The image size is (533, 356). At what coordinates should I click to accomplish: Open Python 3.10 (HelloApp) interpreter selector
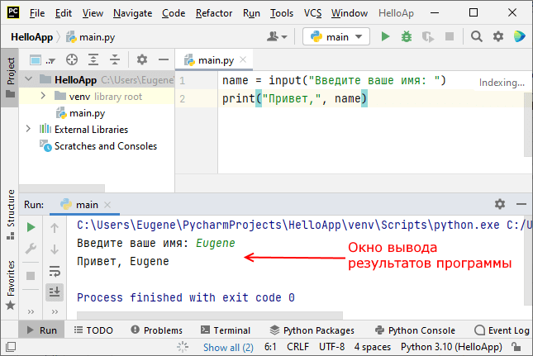point(451,347)
